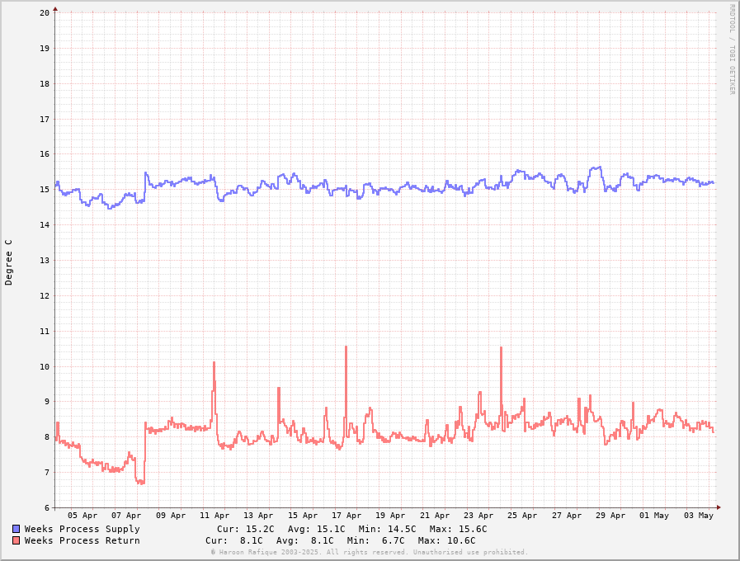
Task: Click the Haroon Rafique copyright notice
Action: 369,552
